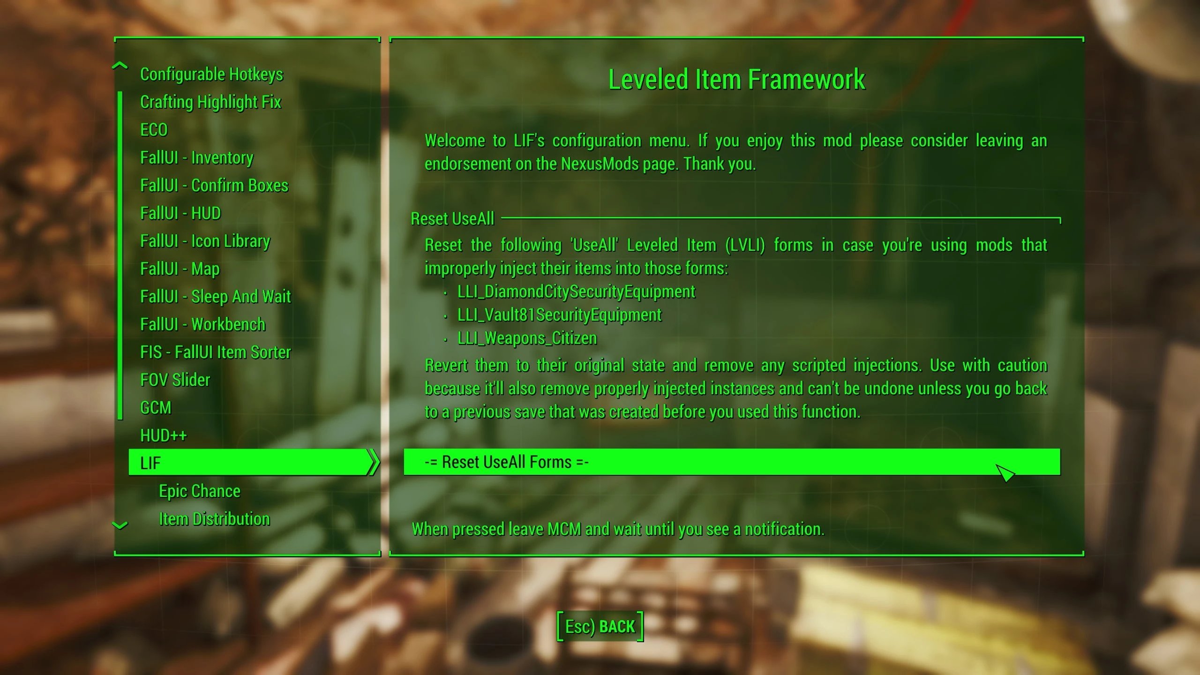
Task: Open FallUI Inventory settings tab
Action: 196,157
